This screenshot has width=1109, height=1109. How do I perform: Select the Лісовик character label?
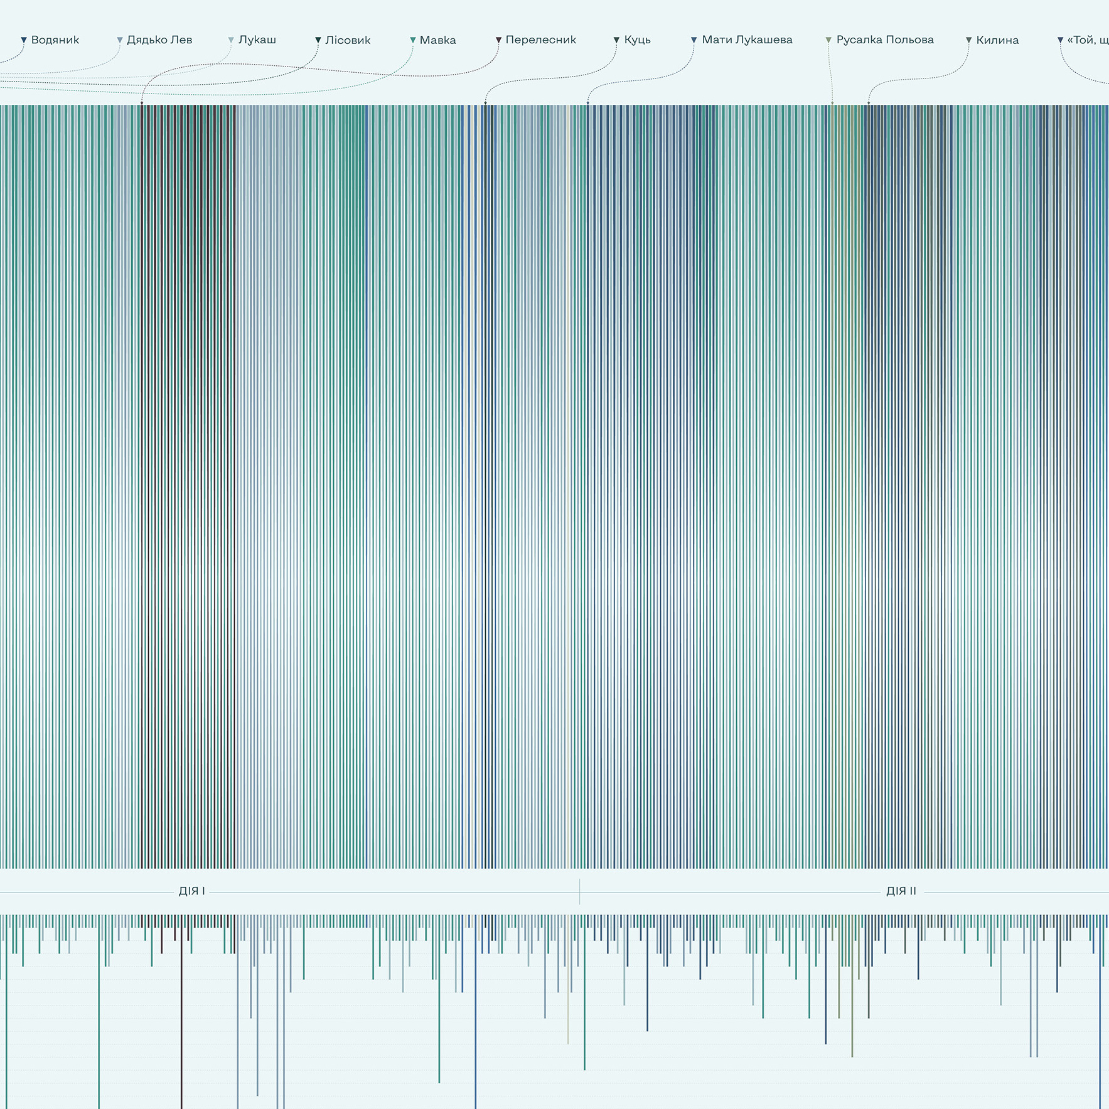point(348,40)
